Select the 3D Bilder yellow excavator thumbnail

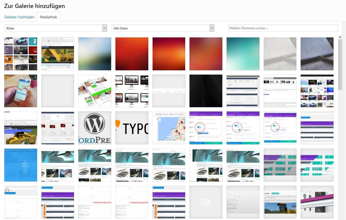coord(280,202)
